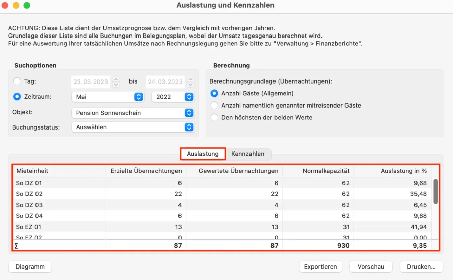Click the stepper beside start date 23.03.2023
This screenshot has height=280, width=453.
coord(116,82)
